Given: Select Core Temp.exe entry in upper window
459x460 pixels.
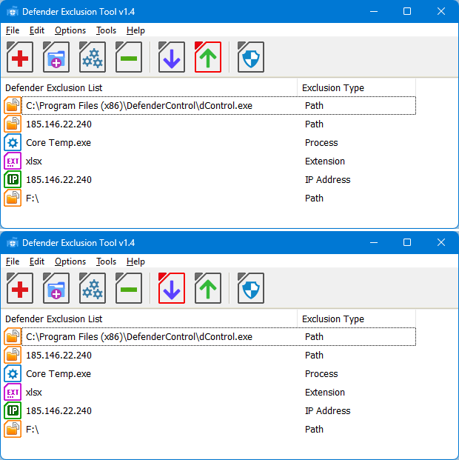Looking at the screenshot, I should click(58, 143).
